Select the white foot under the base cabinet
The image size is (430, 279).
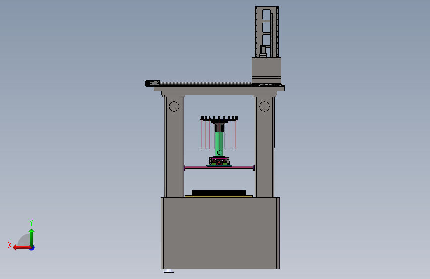(x=169, y=271)
